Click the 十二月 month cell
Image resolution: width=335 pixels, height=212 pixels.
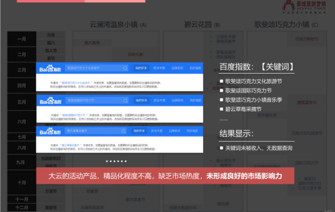[x=22, y=207]
